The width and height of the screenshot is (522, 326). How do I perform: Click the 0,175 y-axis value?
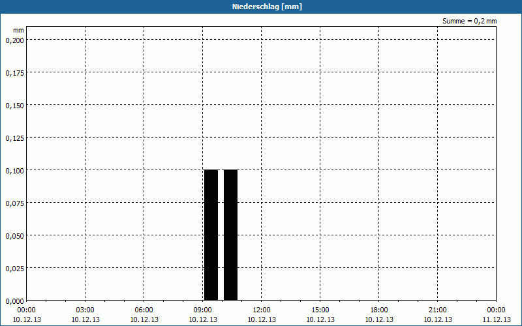(x=14, y=72)
